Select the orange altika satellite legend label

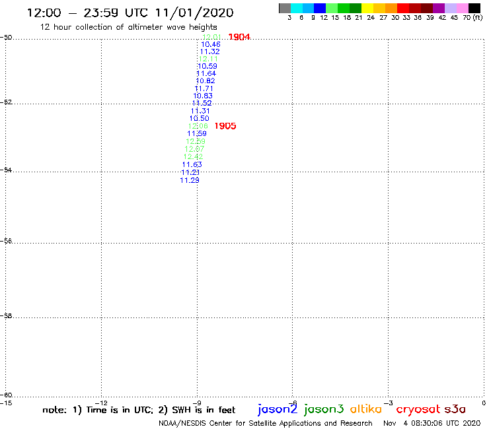pyautogui.click(x=366, y=409)
